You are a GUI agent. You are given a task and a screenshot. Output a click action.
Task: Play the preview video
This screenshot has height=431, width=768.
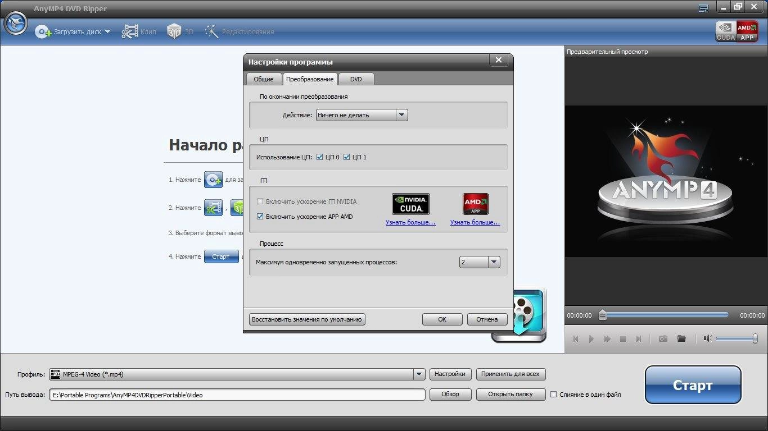click(591, 339)
